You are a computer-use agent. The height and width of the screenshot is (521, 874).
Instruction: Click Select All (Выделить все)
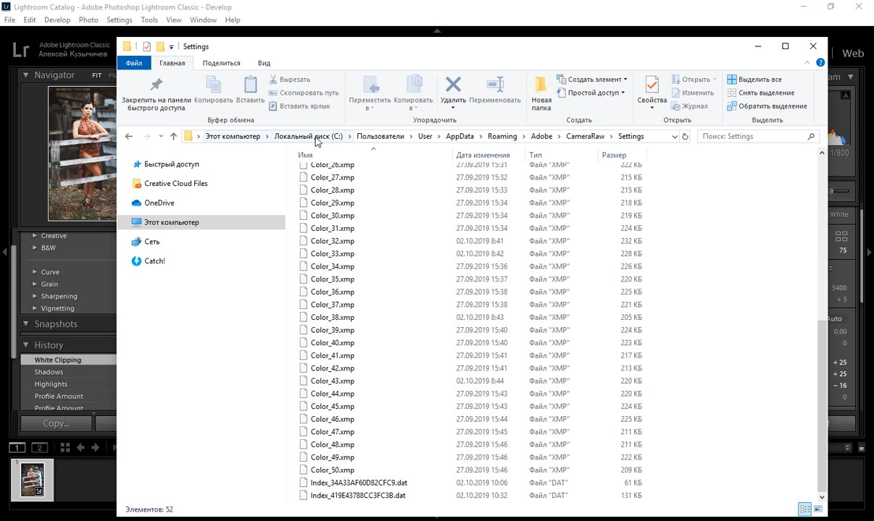coord(759,80)
